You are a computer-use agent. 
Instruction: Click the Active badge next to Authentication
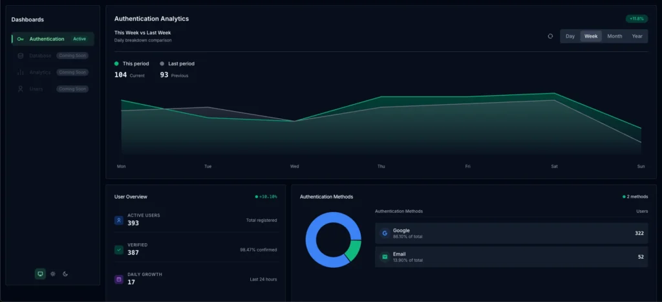pos(80,39)
